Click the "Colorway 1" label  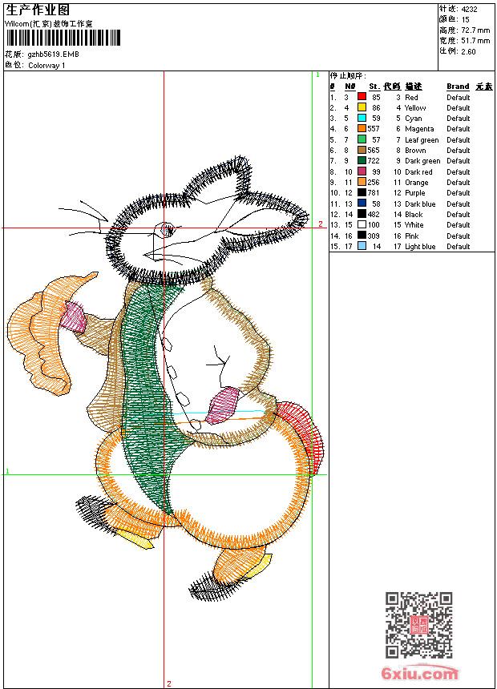46,66
